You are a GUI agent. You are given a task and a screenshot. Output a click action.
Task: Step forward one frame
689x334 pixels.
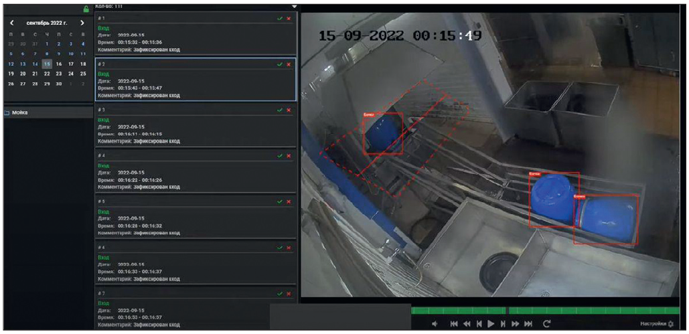tap(503, 324)
